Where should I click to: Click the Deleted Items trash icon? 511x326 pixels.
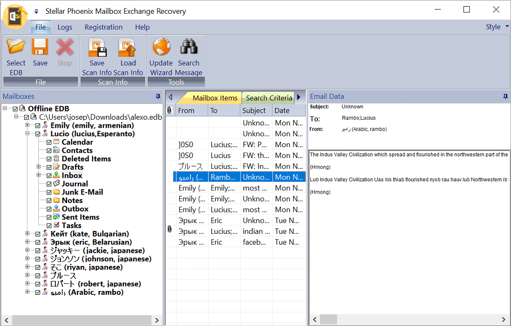pyautogui.click(x=56, y=159)
